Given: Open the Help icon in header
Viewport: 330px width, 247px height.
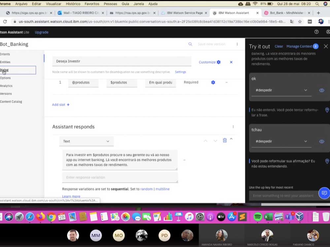Looking at the screenshot, I should 316,32.
